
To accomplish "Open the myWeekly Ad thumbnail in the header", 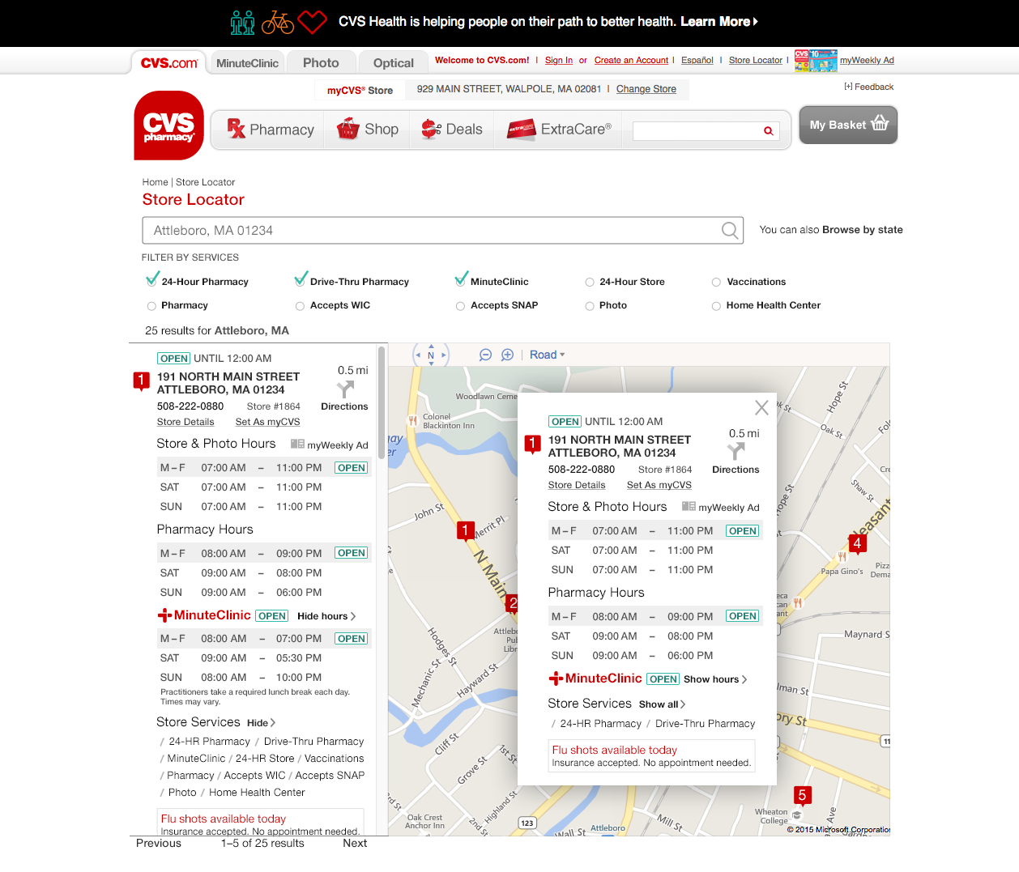I will (816, 61).
